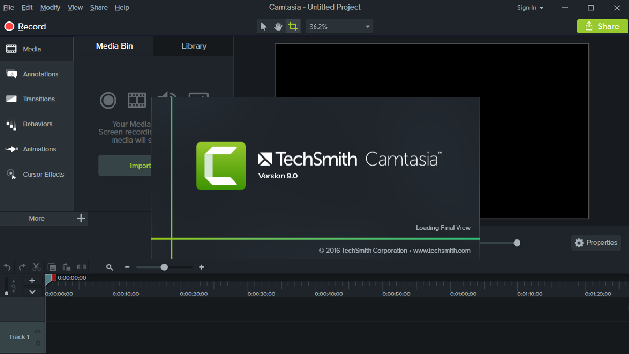Zoom in timeline with plus icon

(201, 267)
